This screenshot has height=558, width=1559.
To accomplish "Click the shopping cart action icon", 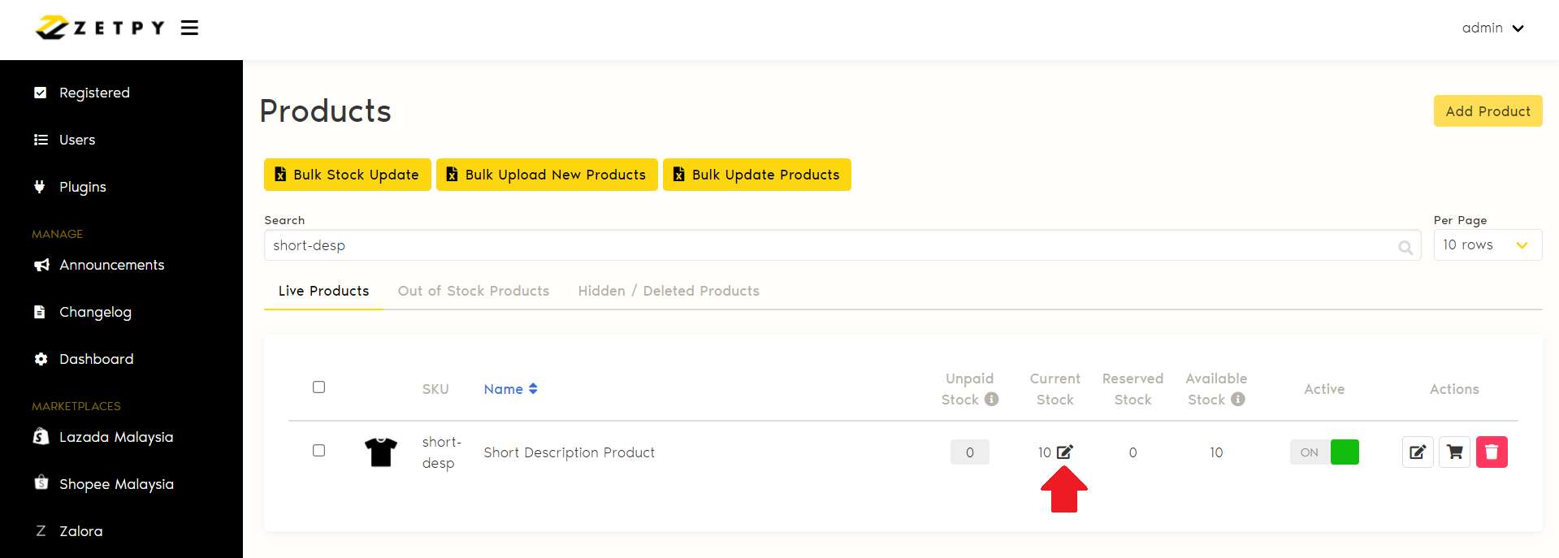I will click(1455, 452).
